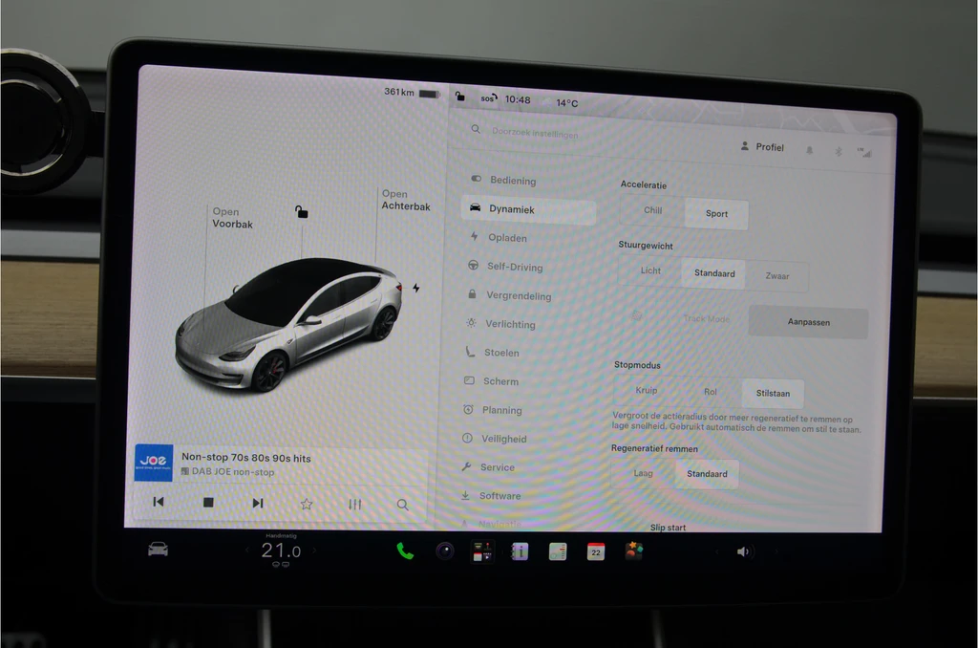Open the radio app in the bottom bar
This screenshot has width=978, height=648.
click(558, 551)
